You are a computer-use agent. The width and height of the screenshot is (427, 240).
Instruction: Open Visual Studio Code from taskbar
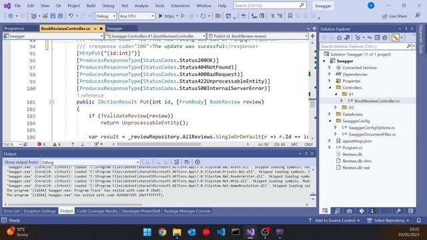click(x=221, y=232)
